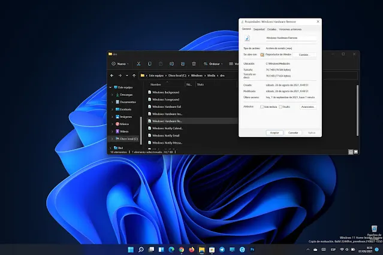
Task: Go back with the Explorer back arrow
Action: 112,75
